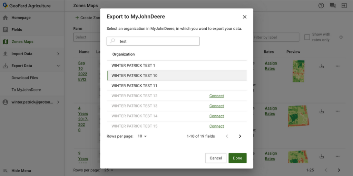Select the WINTER PATRICK TEST 1 row

point(133,66)
